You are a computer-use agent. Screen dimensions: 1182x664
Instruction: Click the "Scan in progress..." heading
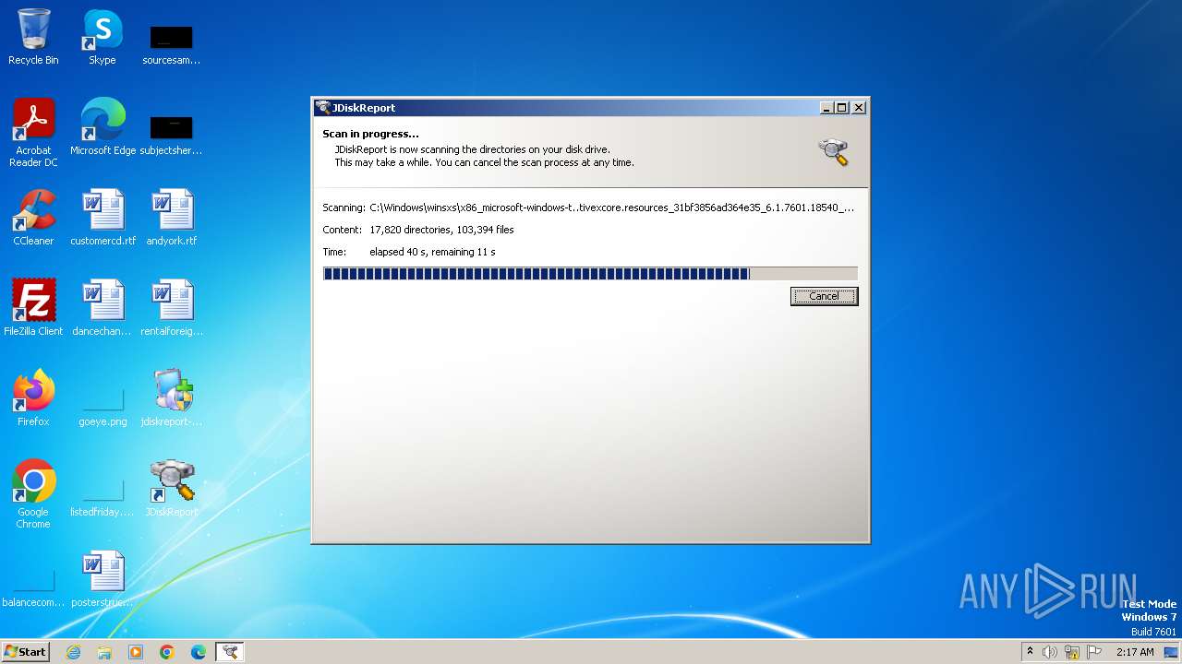(370, 135)
